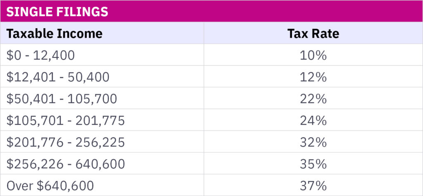Viewport: 423px width, 196px height.
Task: Select the Tax Rate column header
Action: coord(313,33)
